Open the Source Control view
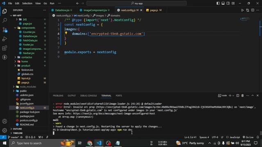Viewport: 262px width, 147px height. (x=5, y=30)
